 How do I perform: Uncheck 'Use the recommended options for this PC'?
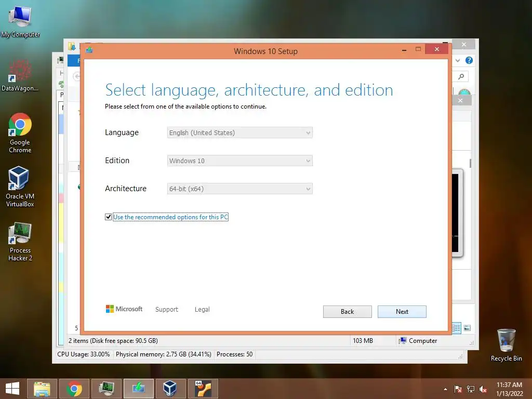(108, 217)
